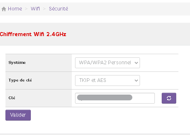
Task: Go to Home breadcrumb link
Action: pyautogui.click(x=15, y=9)
